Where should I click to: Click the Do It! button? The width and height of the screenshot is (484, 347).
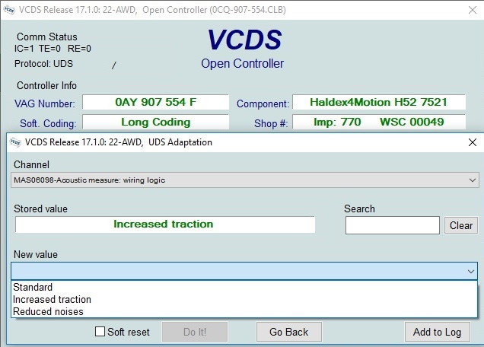(x=195, y=332)
